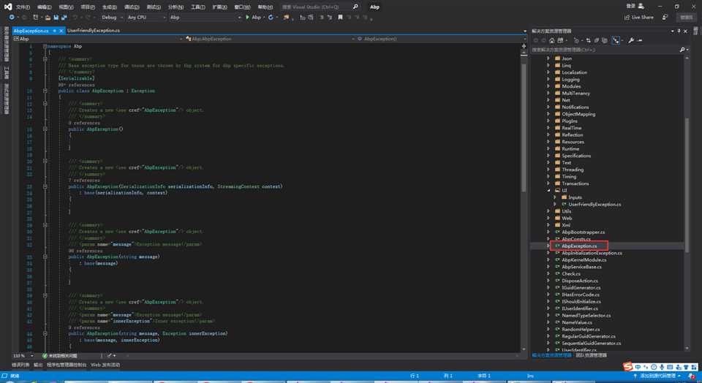Toggle the highlighted preview selected items icon
The height and width of the screenshot is (383, 702).
tap(616, 40)
